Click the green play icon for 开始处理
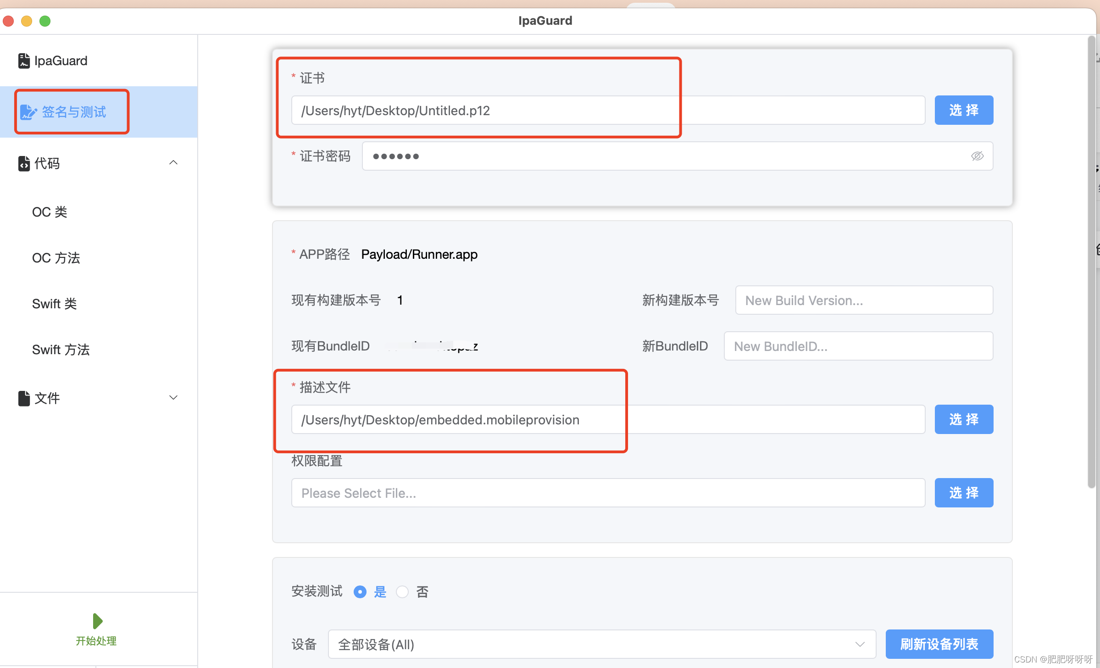This screenshot has width=1100, height=668. [x=97, y=621]
